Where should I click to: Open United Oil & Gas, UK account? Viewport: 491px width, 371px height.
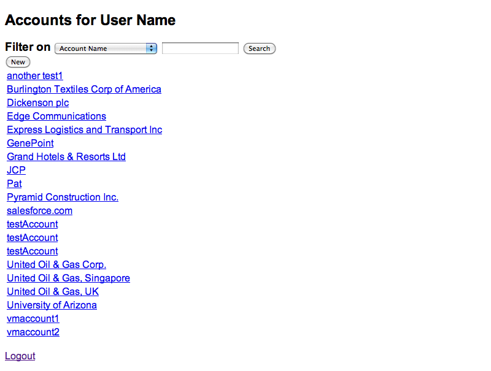click(x=53, y=291)
